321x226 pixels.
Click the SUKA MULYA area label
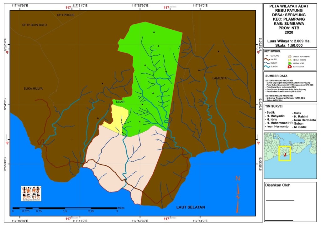[x=33, y=89]
